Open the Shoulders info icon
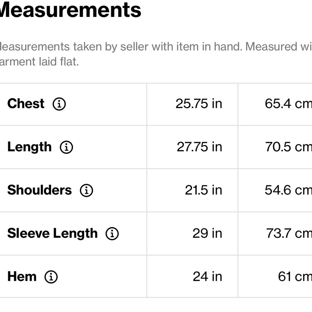 pos(86,190)
